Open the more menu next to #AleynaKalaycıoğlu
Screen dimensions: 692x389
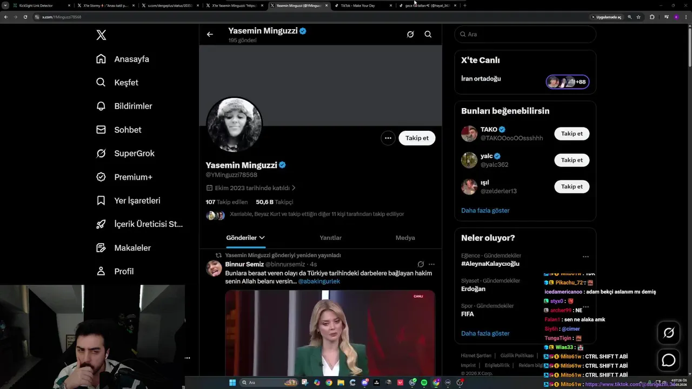coord(585,257)
